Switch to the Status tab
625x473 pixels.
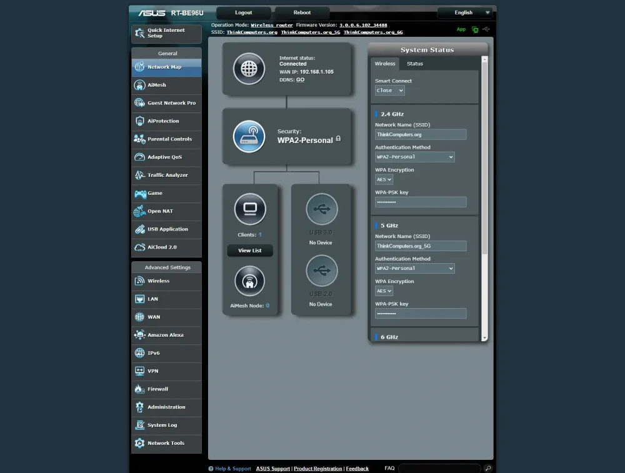(415, 64)
